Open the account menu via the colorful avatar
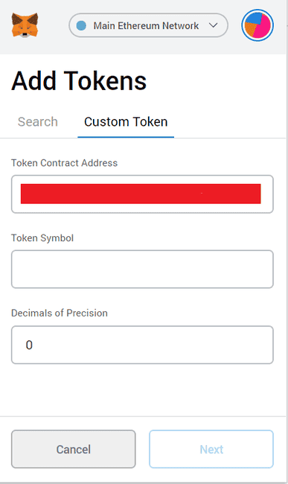Viewport: 288px width, 484px height. click(257, 25)
